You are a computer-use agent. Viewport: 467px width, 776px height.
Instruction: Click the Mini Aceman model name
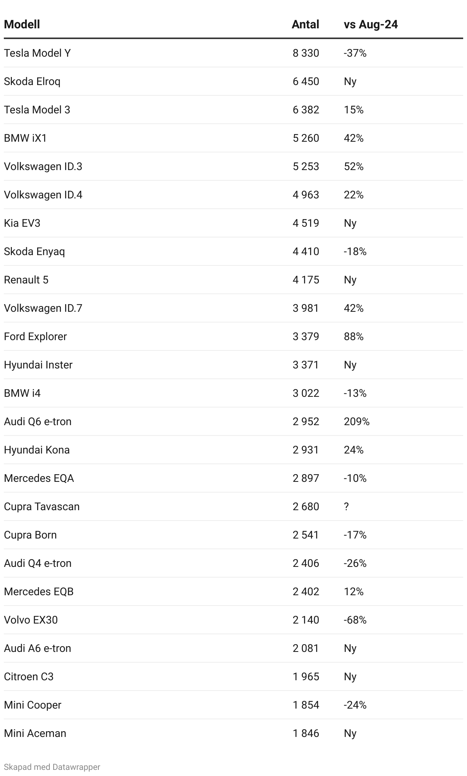[x=35, y=733]
